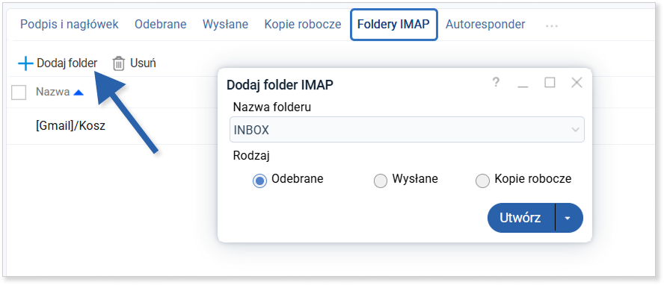664x285 pixels.
Task: Open the Wysłane tab
Action: [x=225, y=25]
